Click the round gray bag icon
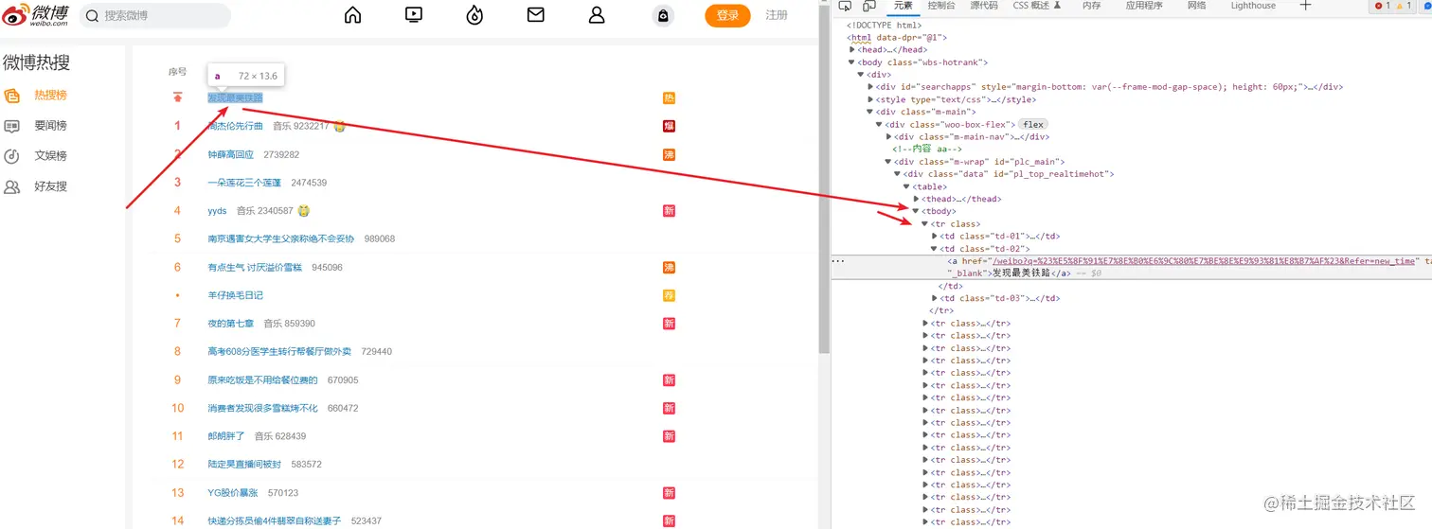Screen dimensions: 1432x529 coord(664,16)
